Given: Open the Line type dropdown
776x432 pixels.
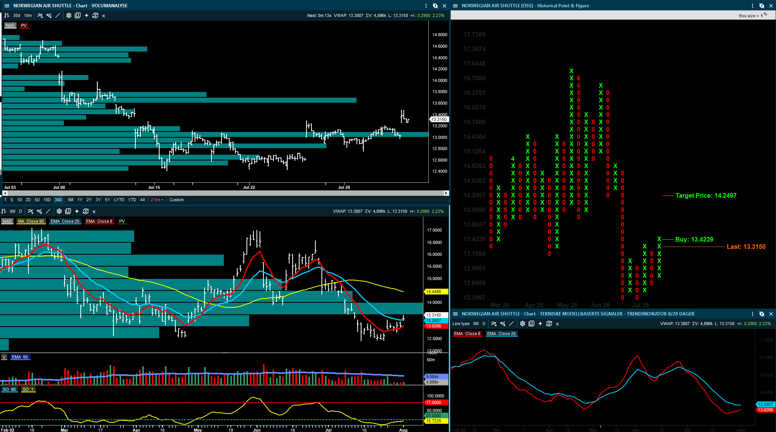Looking at the screenshot, I should [x=461, y=324].
